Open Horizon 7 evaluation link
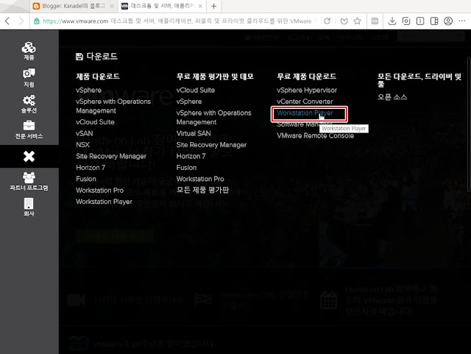 pos(191,156)
